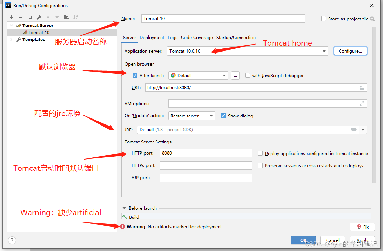Screen dimensions: 383x251
Task: Remove configuration with minus icon
Action: pos(20,17)
